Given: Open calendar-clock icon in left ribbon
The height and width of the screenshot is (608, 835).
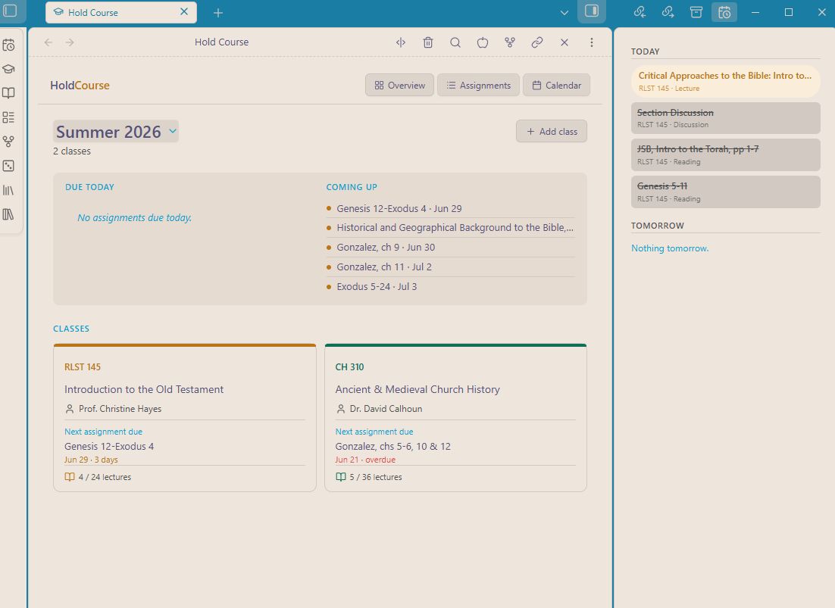Looking at the screenshot, I should point(8,45).
